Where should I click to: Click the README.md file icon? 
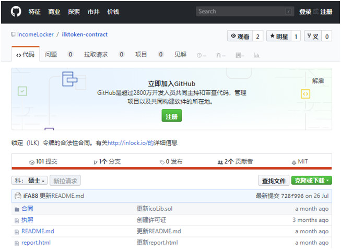coord(17,232)
